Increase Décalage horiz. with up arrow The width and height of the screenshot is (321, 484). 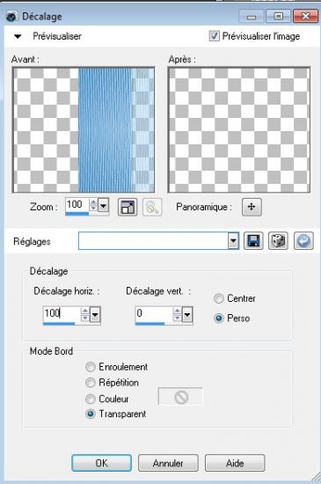(x=84, y=311)
